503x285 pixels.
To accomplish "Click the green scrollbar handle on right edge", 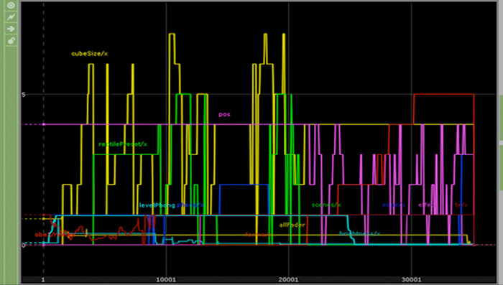I will [501, 118].
